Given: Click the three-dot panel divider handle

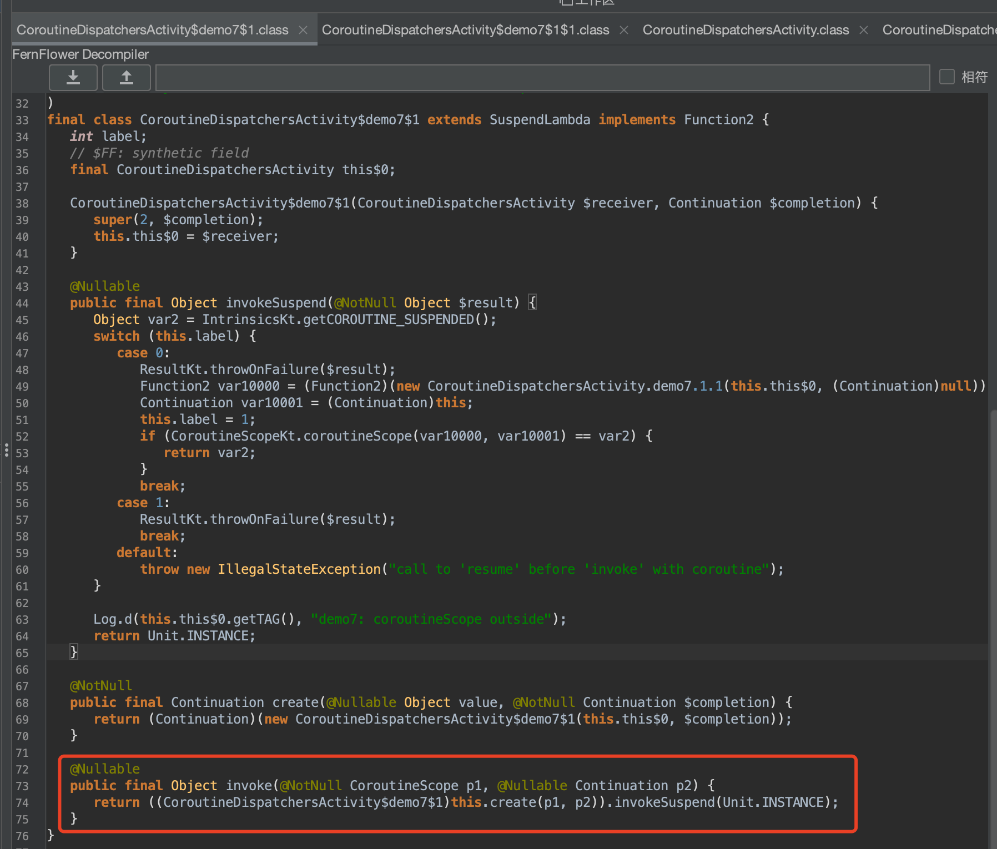Looking at the screenshot, I should point(6,450).
